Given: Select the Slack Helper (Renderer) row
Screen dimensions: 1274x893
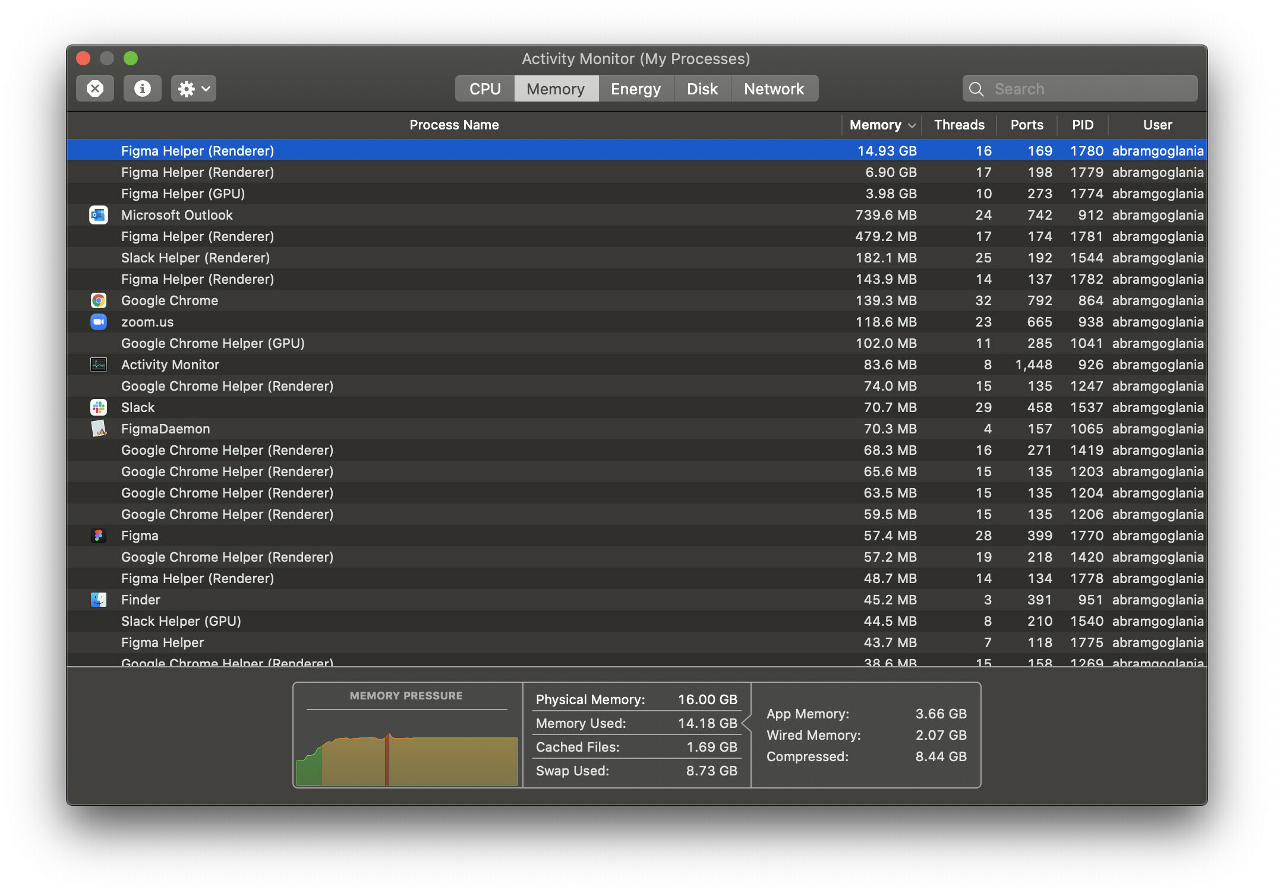Looking at the screenshot, I should point(637,258).
